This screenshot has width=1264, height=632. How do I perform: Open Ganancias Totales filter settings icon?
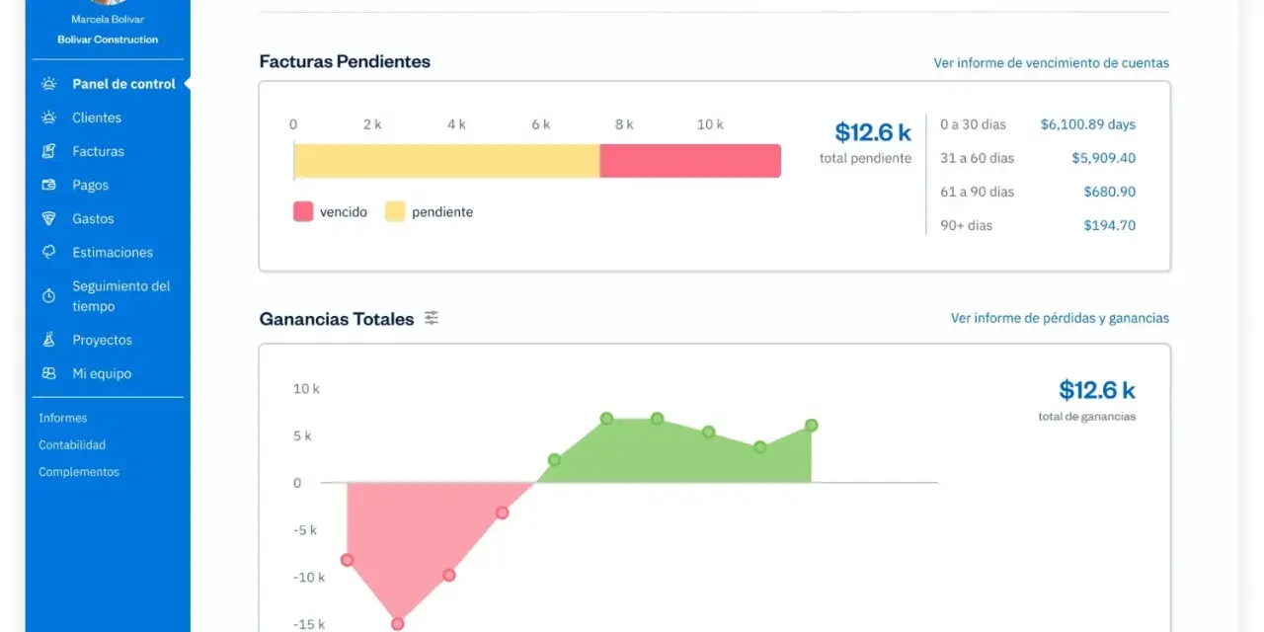(432, 318)
